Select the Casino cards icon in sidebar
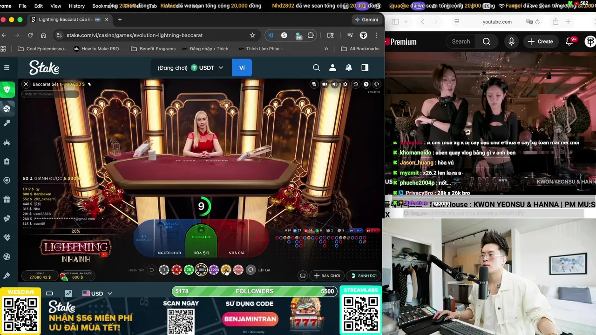 tap(7, 89)
